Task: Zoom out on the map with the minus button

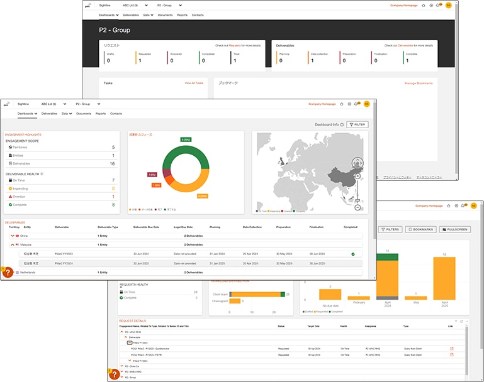Action: click(357, 207)
